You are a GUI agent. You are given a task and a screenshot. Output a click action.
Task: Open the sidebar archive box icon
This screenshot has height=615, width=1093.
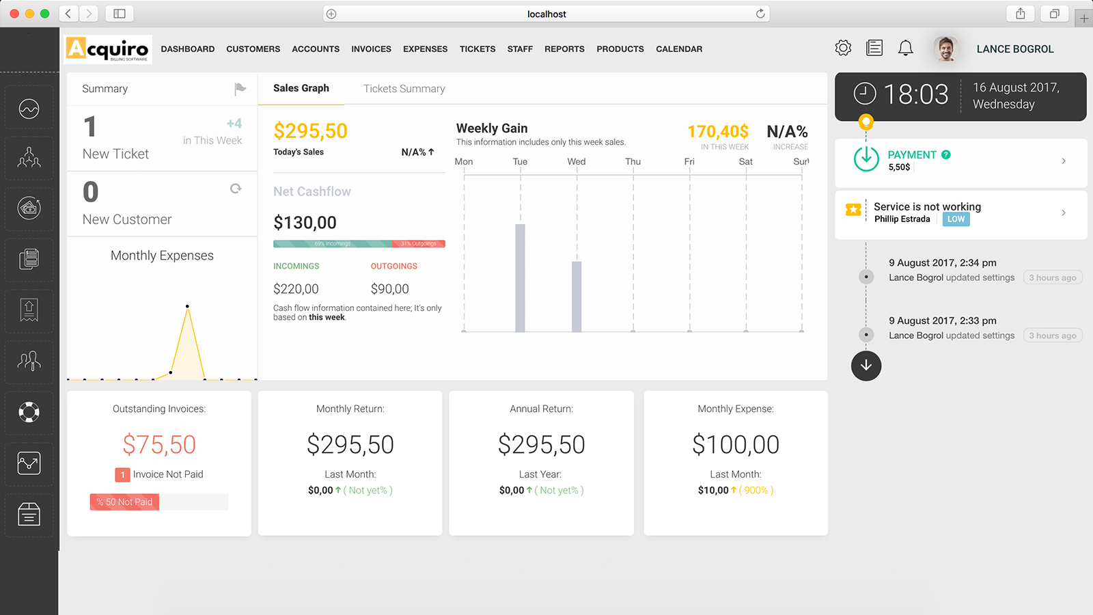[x=29, y=514]
